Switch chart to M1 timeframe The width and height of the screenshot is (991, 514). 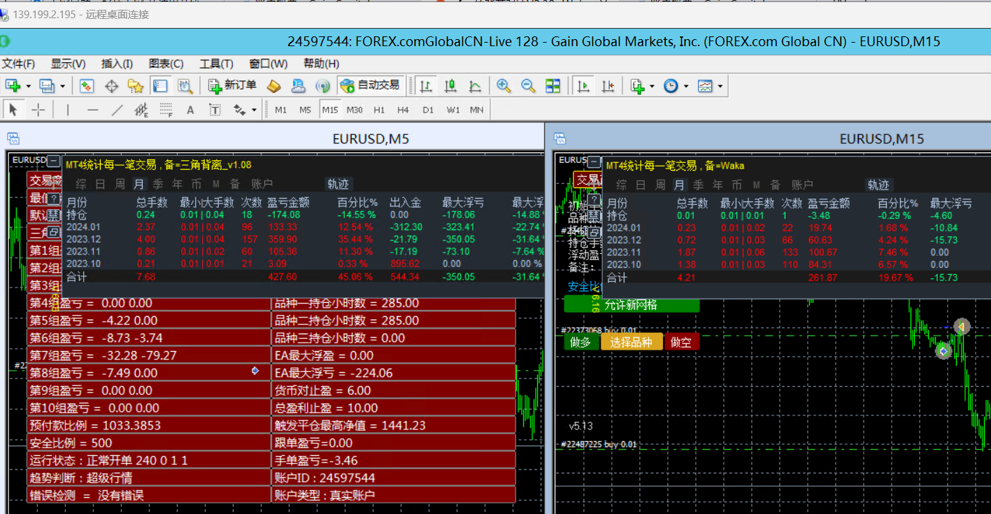(x=280, y=110)
